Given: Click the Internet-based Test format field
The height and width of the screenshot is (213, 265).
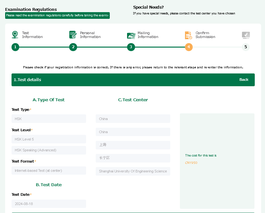Looking at the screenshot, I should [x=49, y=171].
